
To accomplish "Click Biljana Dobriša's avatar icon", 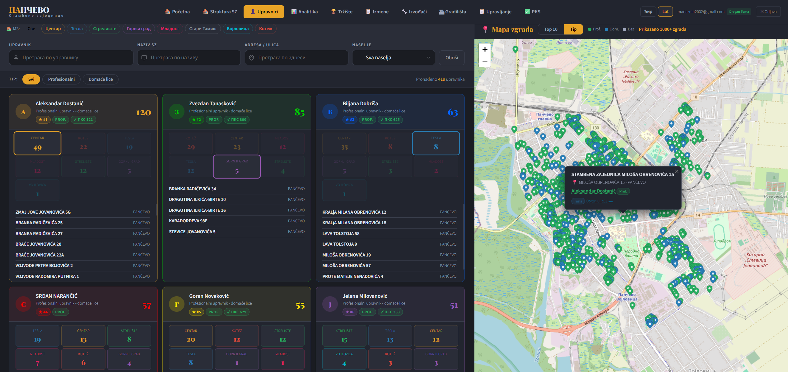I will tap(330, 112).
